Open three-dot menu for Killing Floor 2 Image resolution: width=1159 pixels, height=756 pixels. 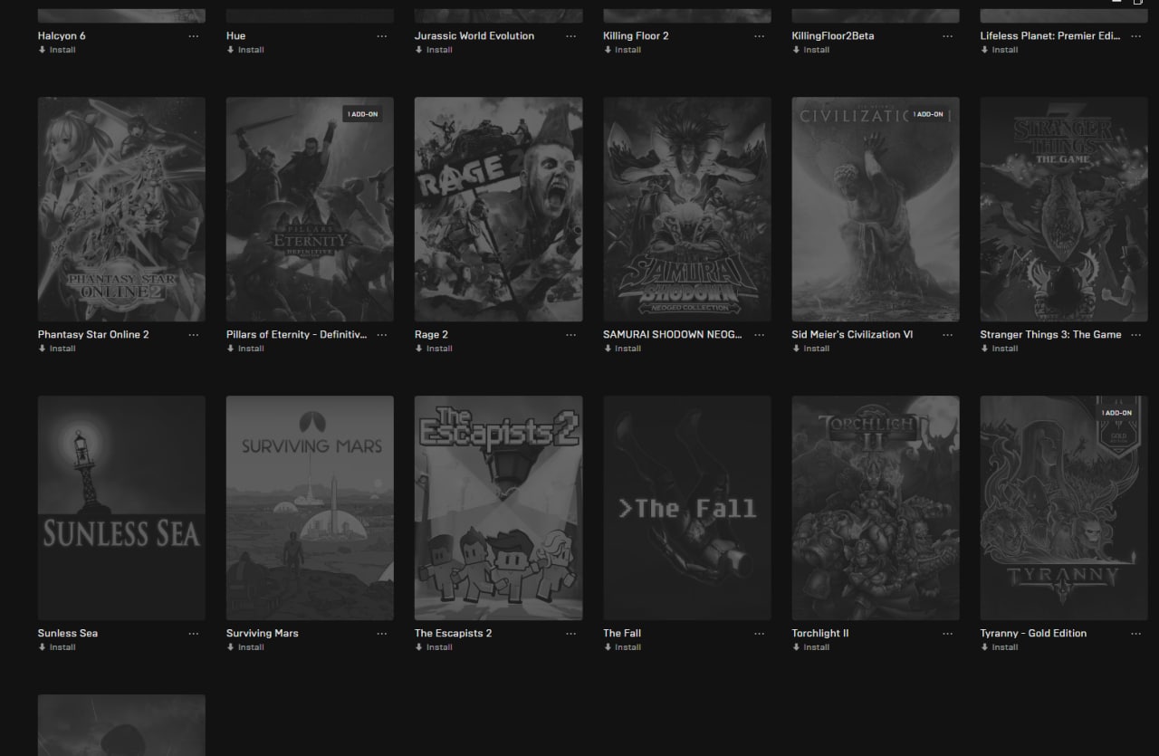click(x=759, y=36)
